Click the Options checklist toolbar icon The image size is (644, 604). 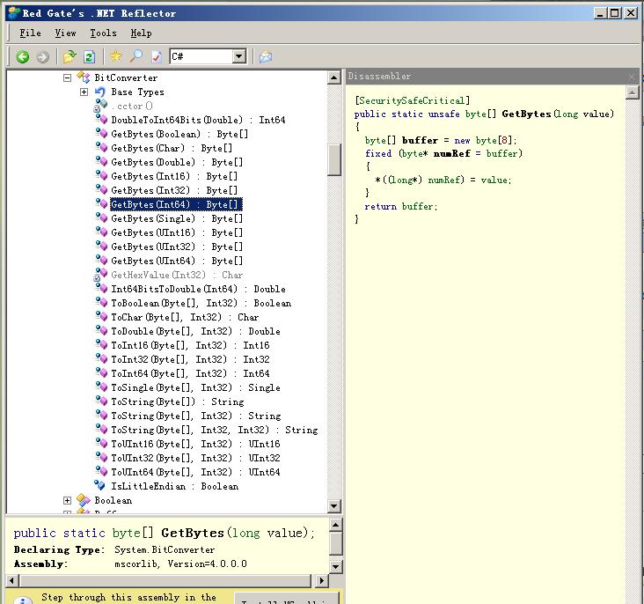156,56
